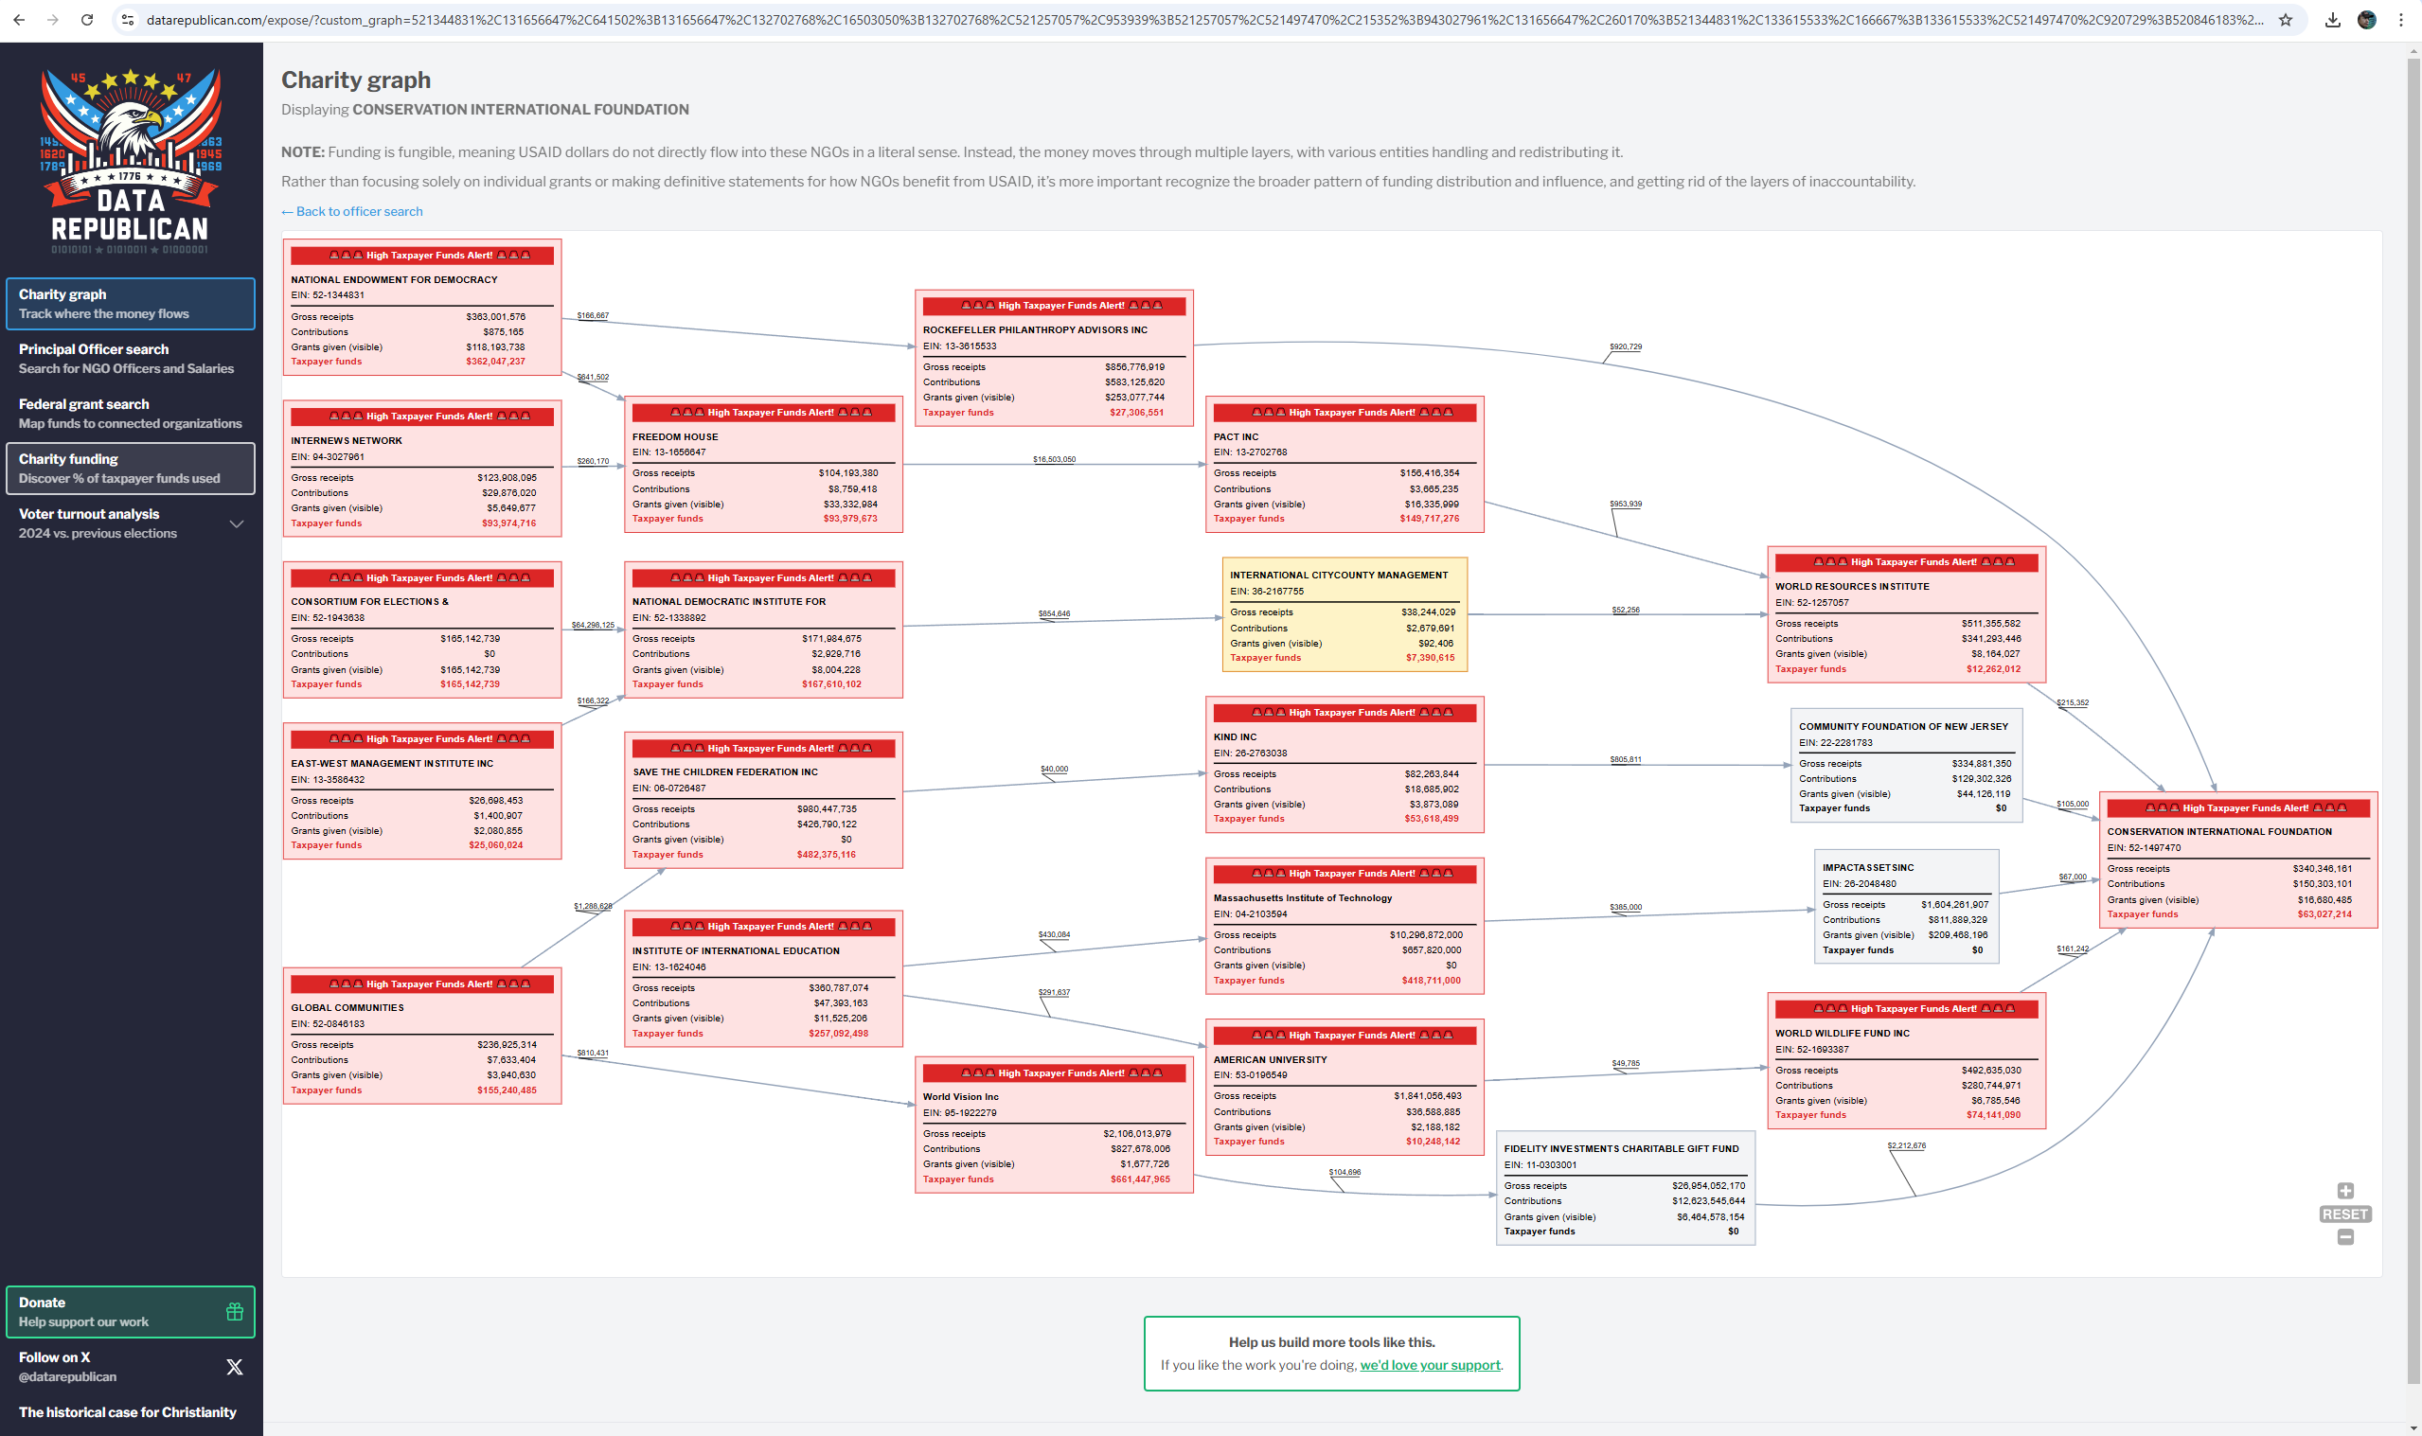This screenshot has width=2422, height=1436.
Task: Click the Charity graph page heading
Action: (356, 80)
